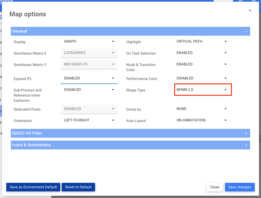Click the Shape Type label
Screen dimensions: 261x198
(136, 90)
